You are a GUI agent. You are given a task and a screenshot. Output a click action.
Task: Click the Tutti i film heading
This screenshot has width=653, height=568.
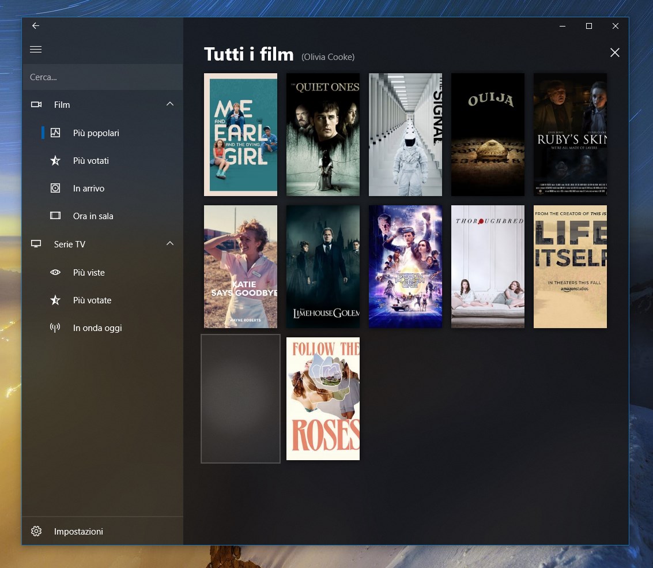(x=248, y=55)
